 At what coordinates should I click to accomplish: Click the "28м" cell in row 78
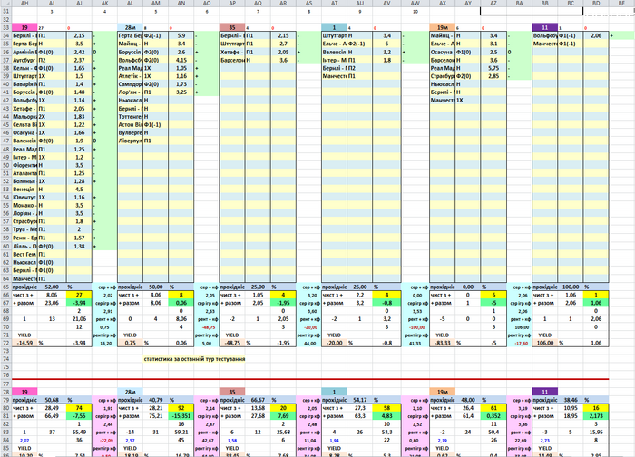[130, 392]
